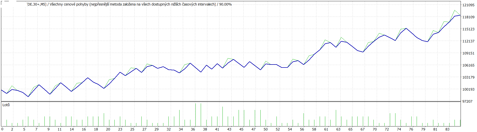Image resolution: width=477 pixels, height=132 pixels.
Task: Select the trade index 61 label
Action: 326,129
